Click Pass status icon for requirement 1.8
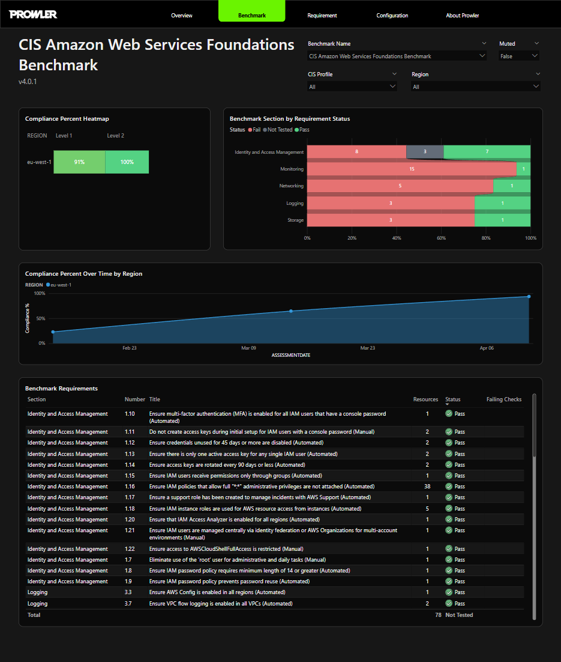 click(x=449, y=571)
